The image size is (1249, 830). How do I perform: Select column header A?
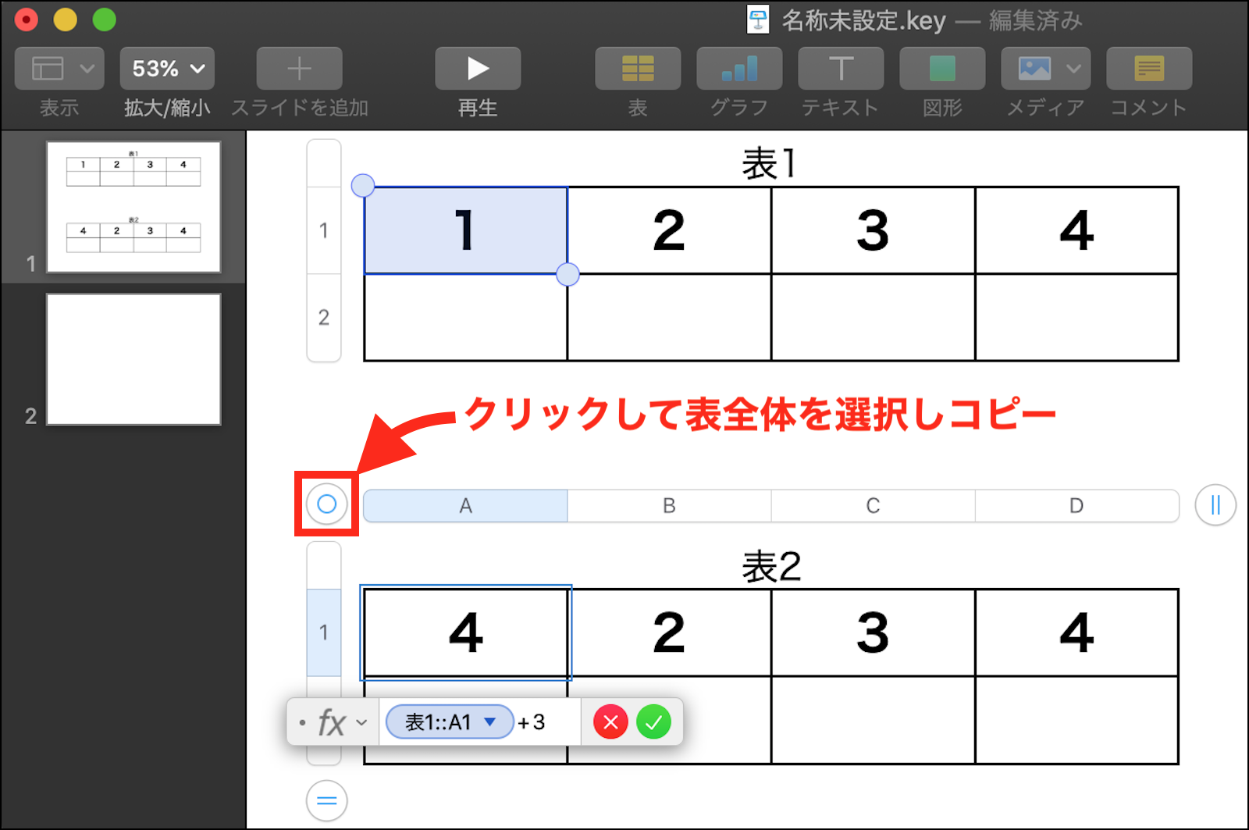(x=465, y=506)
